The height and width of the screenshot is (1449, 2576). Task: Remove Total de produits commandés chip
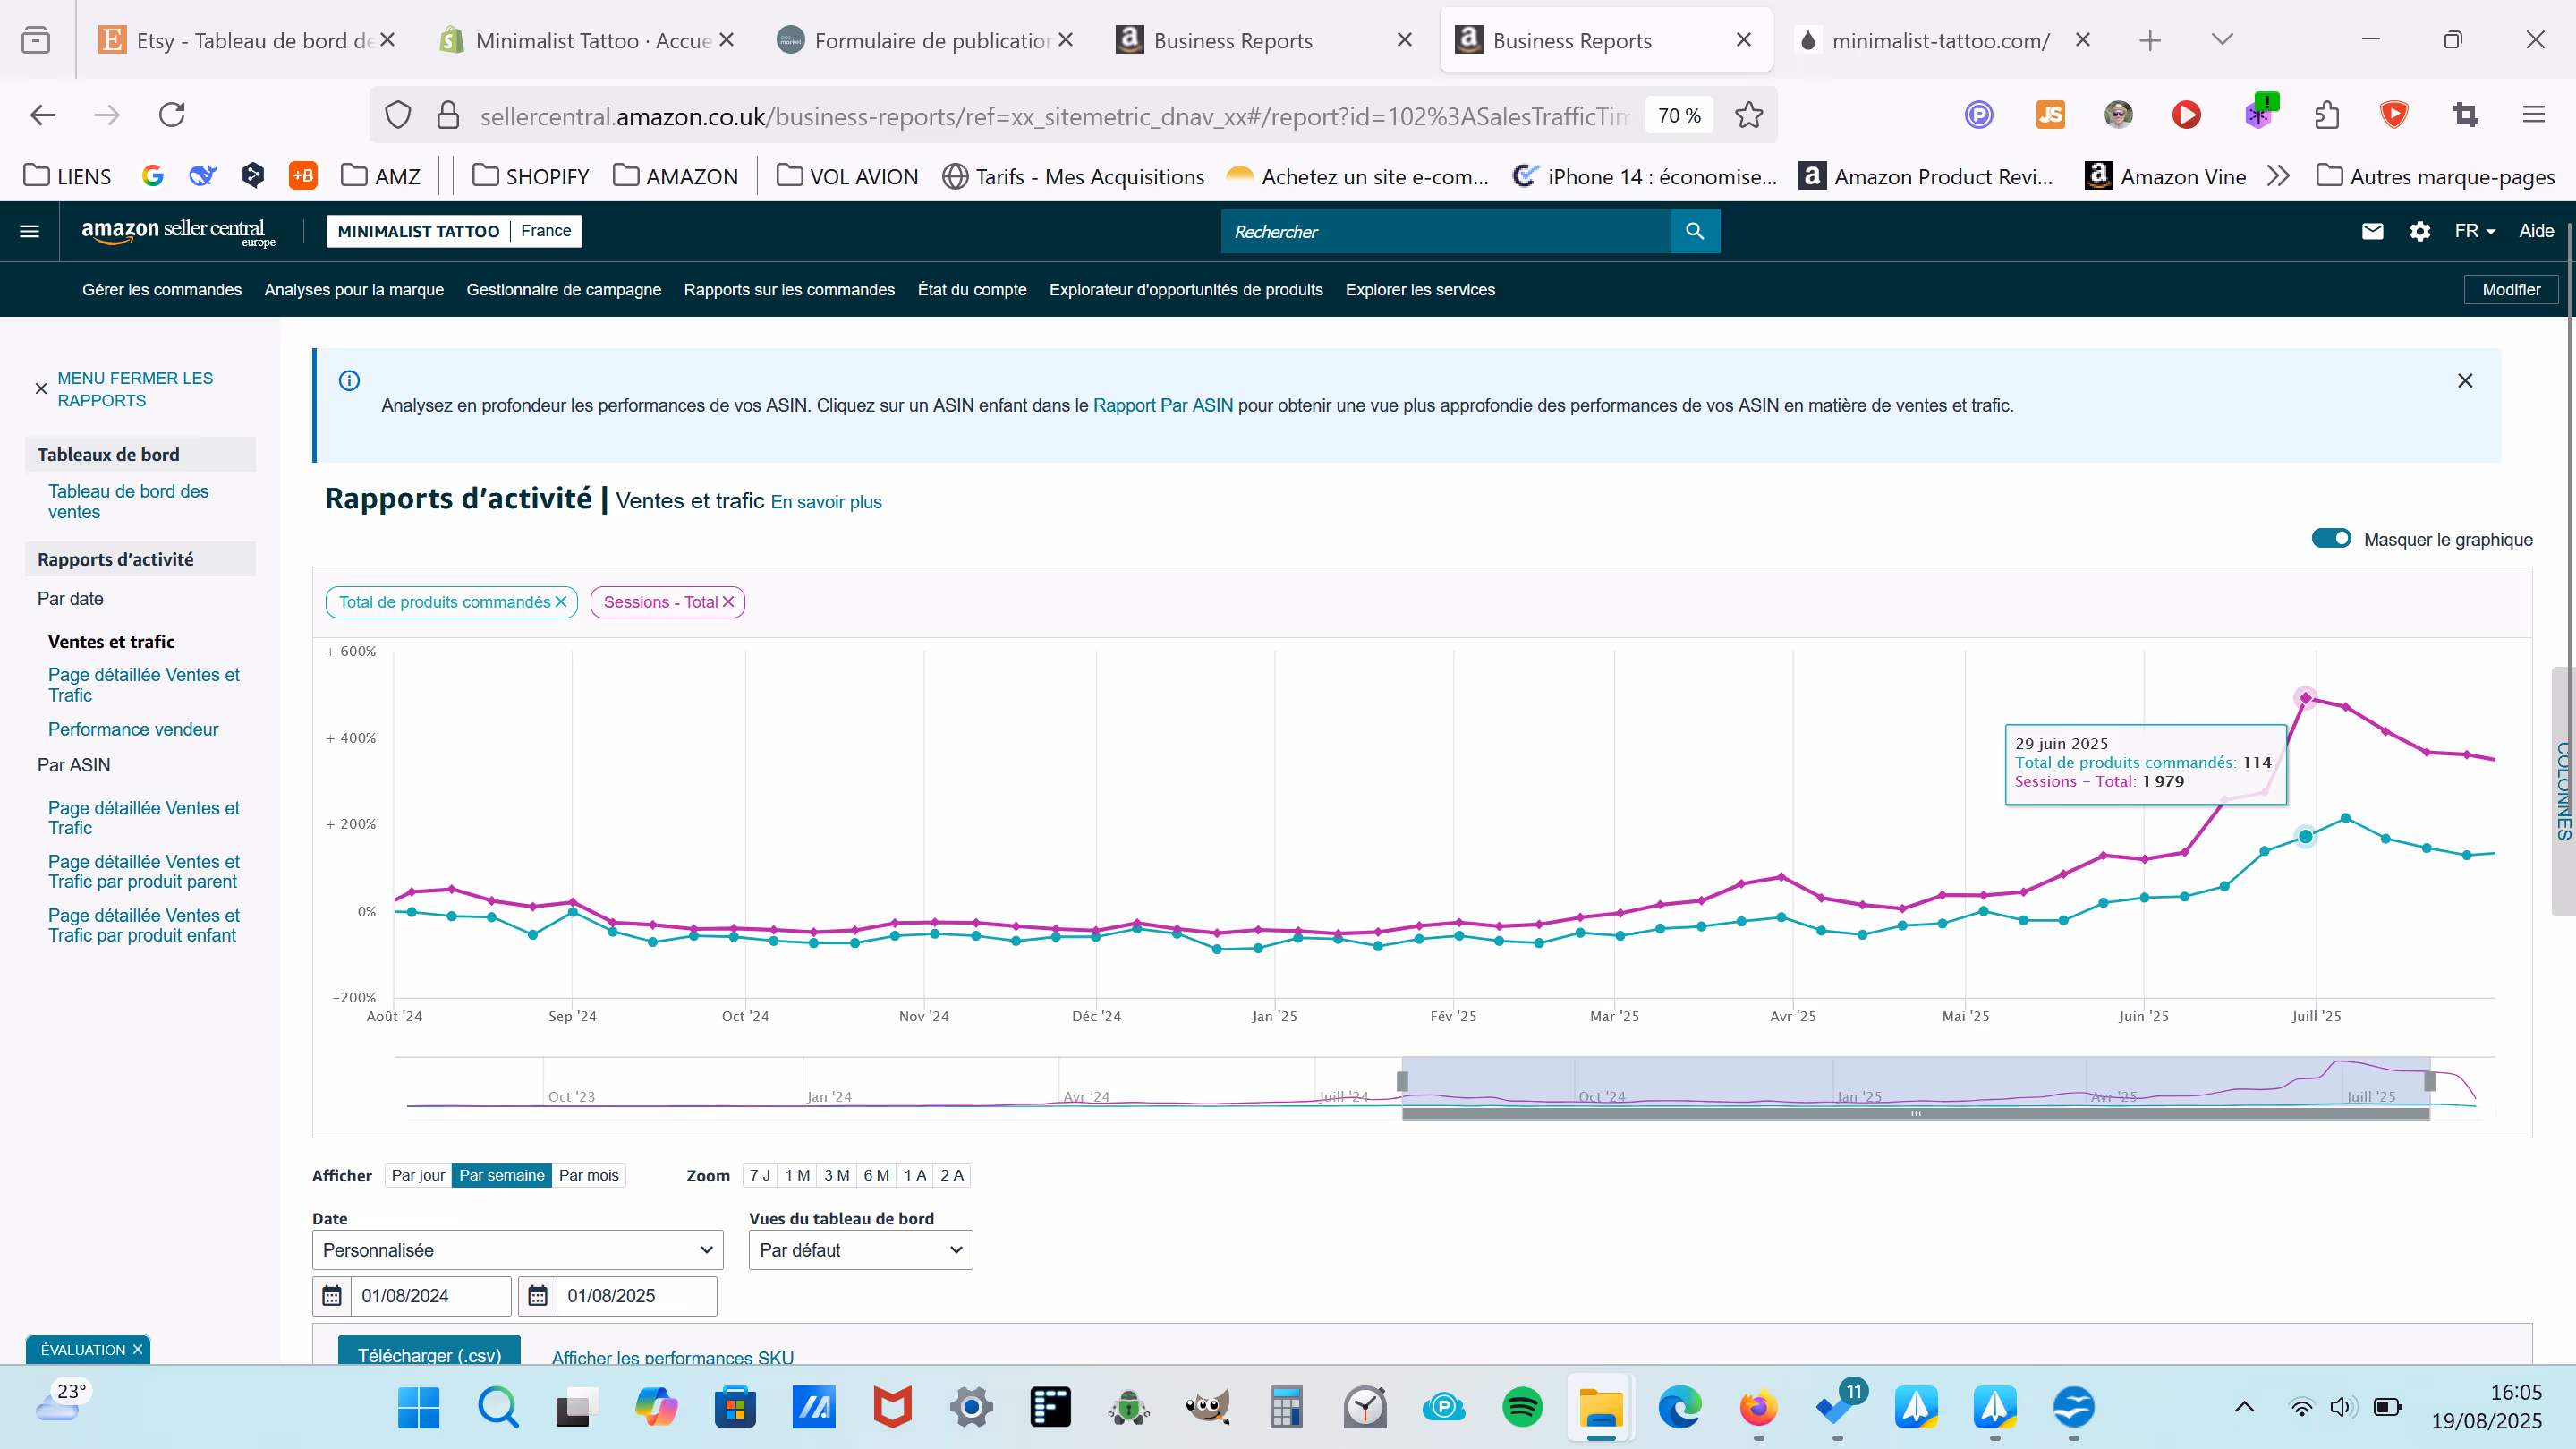[561, 602]
